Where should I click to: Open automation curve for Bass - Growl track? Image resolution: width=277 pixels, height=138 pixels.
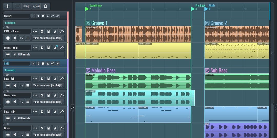(x=62, y=95)
